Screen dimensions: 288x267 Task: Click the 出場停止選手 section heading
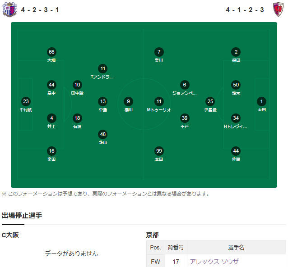(x=22, y=215)
